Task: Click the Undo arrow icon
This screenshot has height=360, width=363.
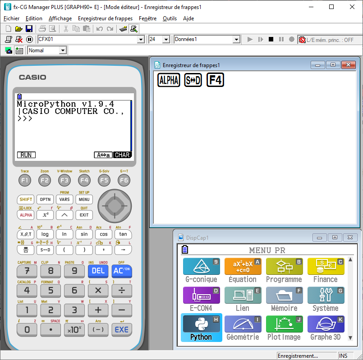Action: (100, 29)
